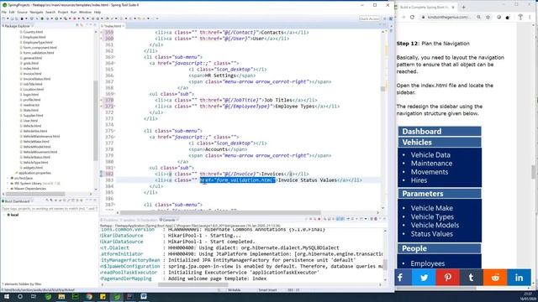This screenshot has width=538, height=302.
Task: Select JobTitle.html in Package Explorer
Action: click(33, 84)
